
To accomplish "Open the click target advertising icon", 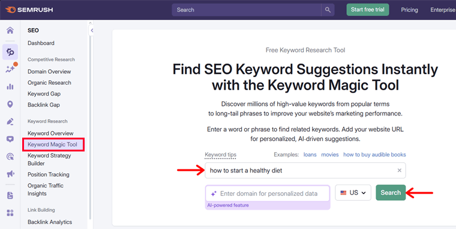I will point(10,157).
